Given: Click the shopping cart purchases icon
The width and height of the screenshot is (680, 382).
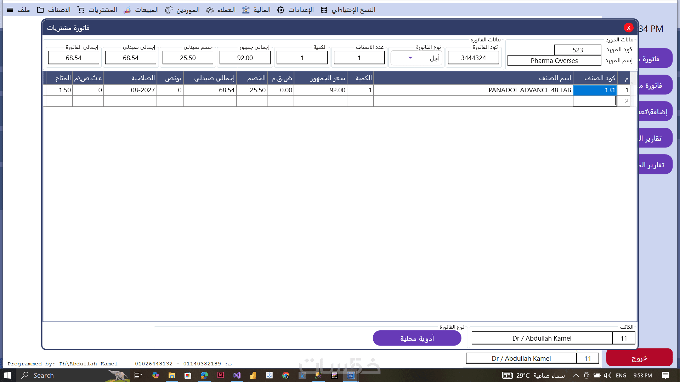Looking at the screenshot, I should (81, 10).
